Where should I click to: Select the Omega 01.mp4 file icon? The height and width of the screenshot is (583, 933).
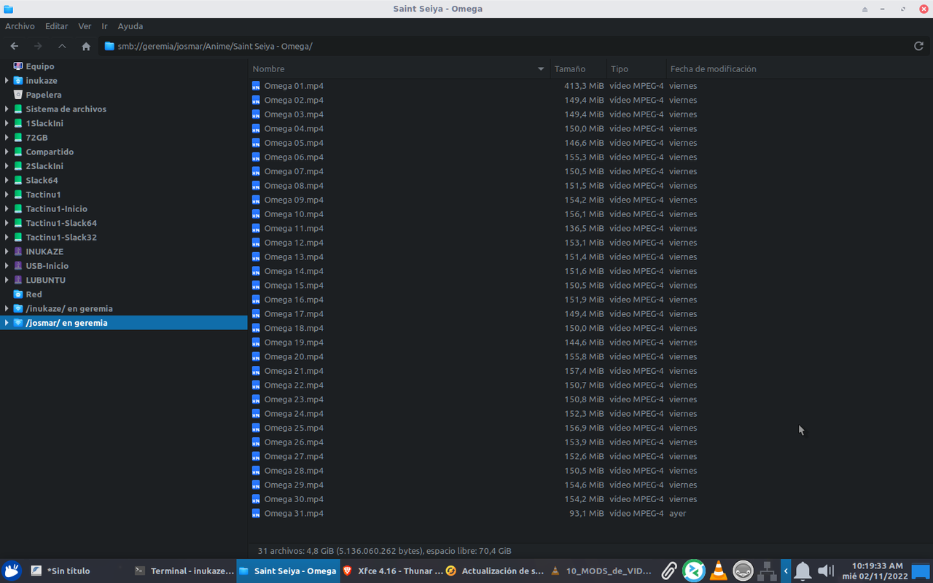(x=256, y=86)
